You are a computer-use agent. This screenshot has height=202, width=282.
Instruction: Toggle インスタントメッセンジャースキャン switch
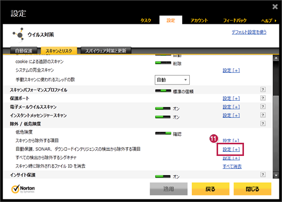tap(163, 117)
